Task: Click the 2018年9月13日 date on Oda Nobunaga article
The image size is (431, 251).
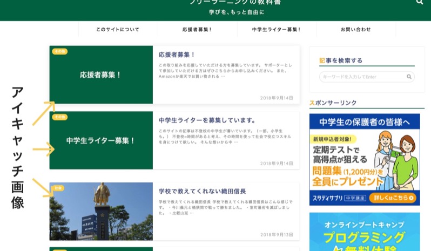Action: pyautogui.click(x=277, y=234)
